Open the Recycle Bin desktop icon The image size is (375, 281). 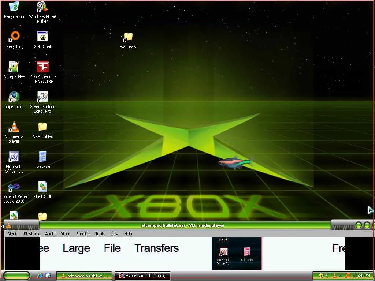click(x=14, y=10)
